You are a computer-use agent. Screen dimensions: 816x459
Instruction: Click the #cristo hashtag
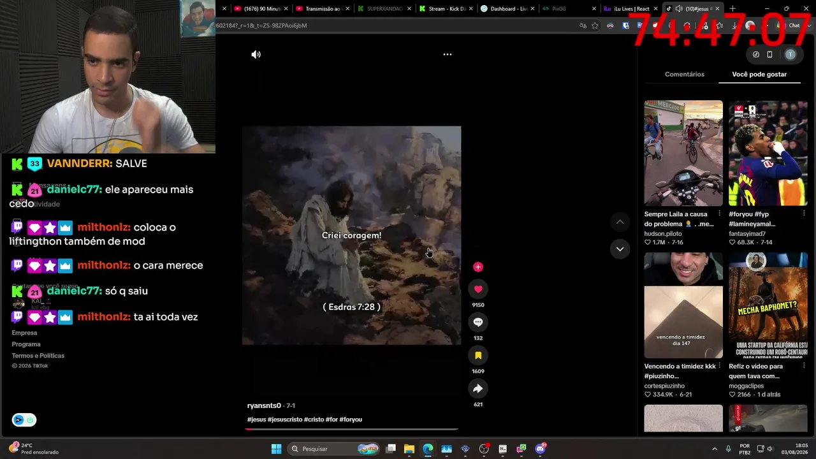tap(314, 419)
